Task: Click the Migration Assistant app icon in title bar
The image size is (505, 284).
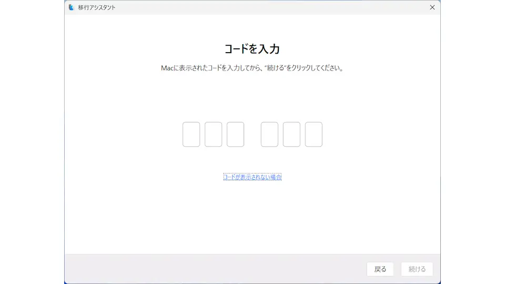Action: (72, 7)
